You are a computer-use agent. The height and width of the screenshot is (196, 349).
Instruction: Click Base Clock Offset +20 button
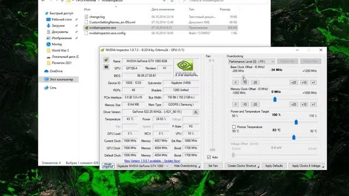(x=293, y=82)
